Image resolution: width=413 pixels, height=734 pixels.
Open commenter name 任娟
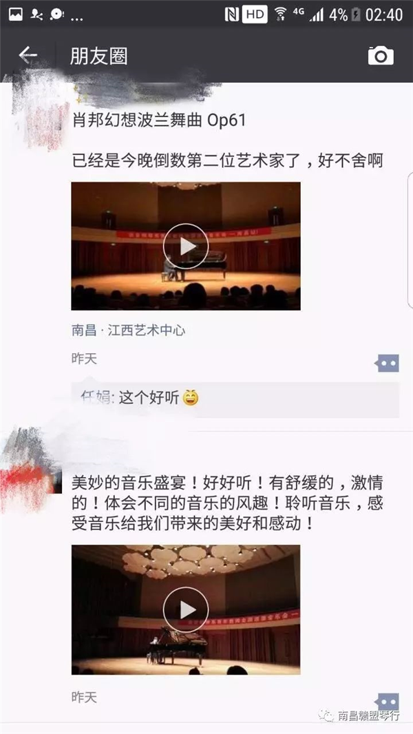(96, 397)
